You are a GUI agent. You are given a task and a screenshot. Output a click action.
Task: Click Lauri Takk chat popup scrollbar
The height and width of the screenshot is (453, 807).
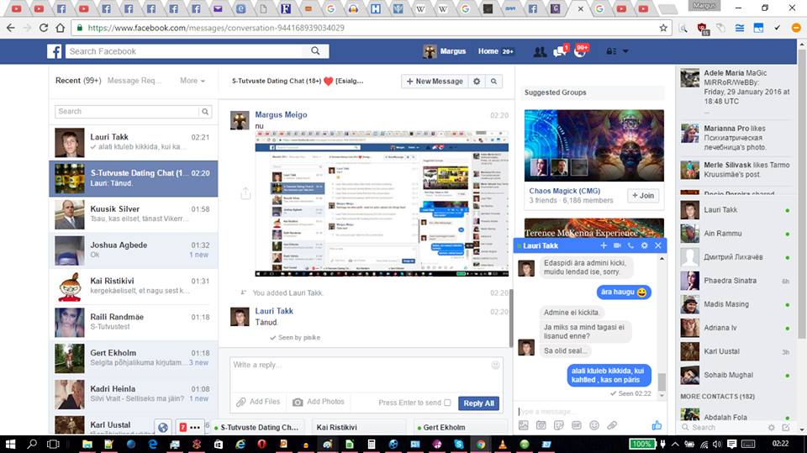(x=662, y=382)
